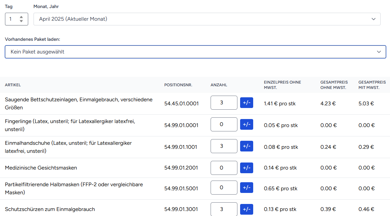The width and height of the screenshot is (390, 216).
Task: Select position number 54.99.01.5001
Action: pos(181,189)
